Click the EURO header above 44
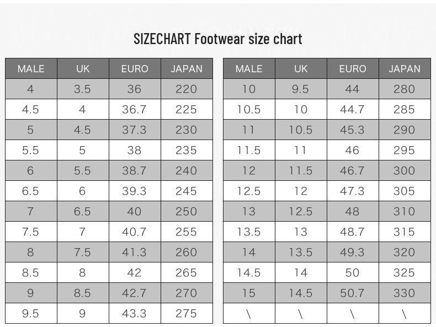 point(352,69)
